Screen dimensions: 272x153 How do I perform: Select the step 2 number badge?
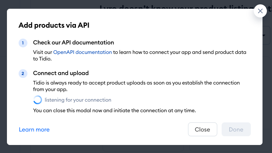point(23,74)
